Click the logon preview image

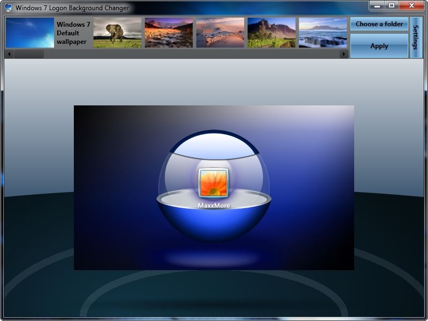click(x=214, y=188)
